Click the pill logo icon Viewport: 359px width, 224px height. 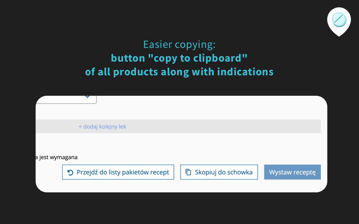(339, 20)
